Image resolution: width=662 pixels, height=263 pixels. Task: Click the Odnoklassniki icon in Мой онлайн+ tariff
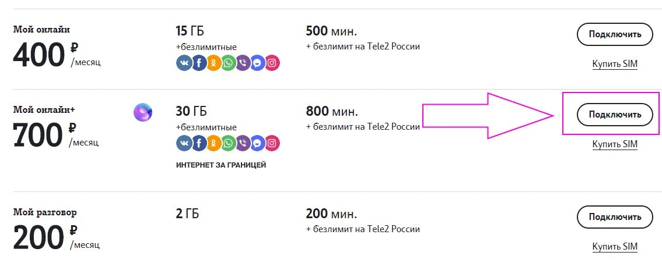point(213,143)
